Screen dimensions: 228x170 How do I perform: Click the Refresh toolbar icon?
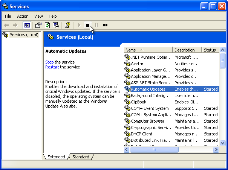pos(47,25)
